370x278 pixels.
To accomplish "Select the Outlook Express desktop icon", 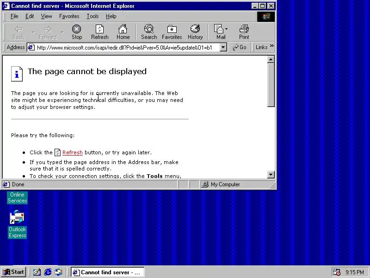I will click(x=17, y=224).
